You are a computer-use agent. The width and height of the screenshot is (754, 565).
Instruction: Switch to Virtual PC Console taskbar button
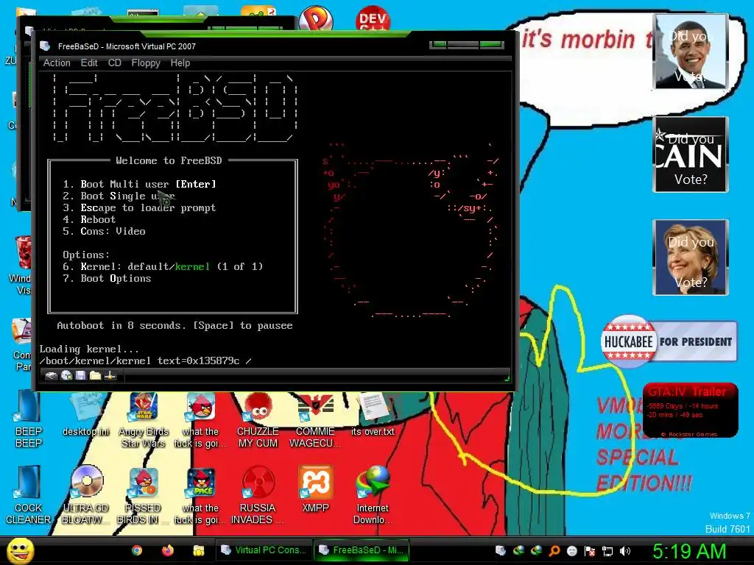[264, 550]
